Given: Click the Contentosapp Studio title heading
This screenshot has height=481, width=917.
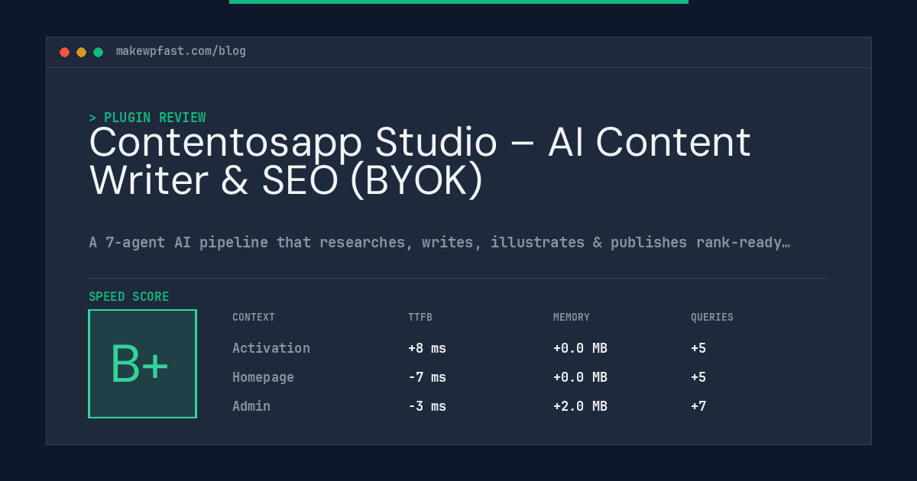Looking at the screenshot, I should [420, 161].
